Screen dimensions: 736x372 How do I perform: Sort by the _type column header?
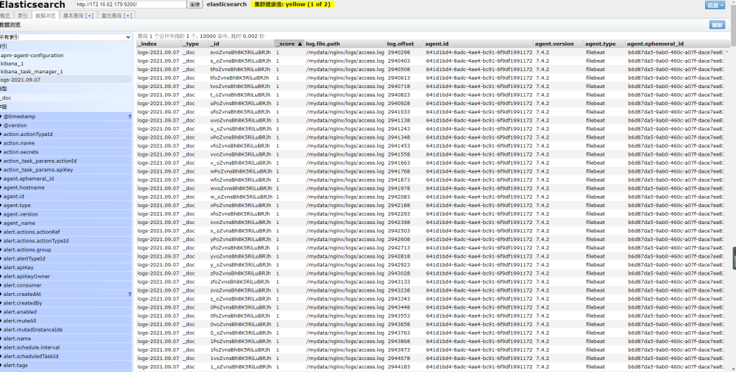coord(195,44)
